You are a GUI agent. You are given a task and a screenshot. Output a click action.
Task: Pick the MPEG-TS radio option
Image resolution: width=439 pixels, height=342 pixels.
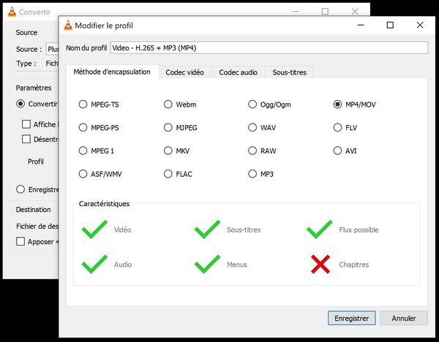[x=83, y=104]
